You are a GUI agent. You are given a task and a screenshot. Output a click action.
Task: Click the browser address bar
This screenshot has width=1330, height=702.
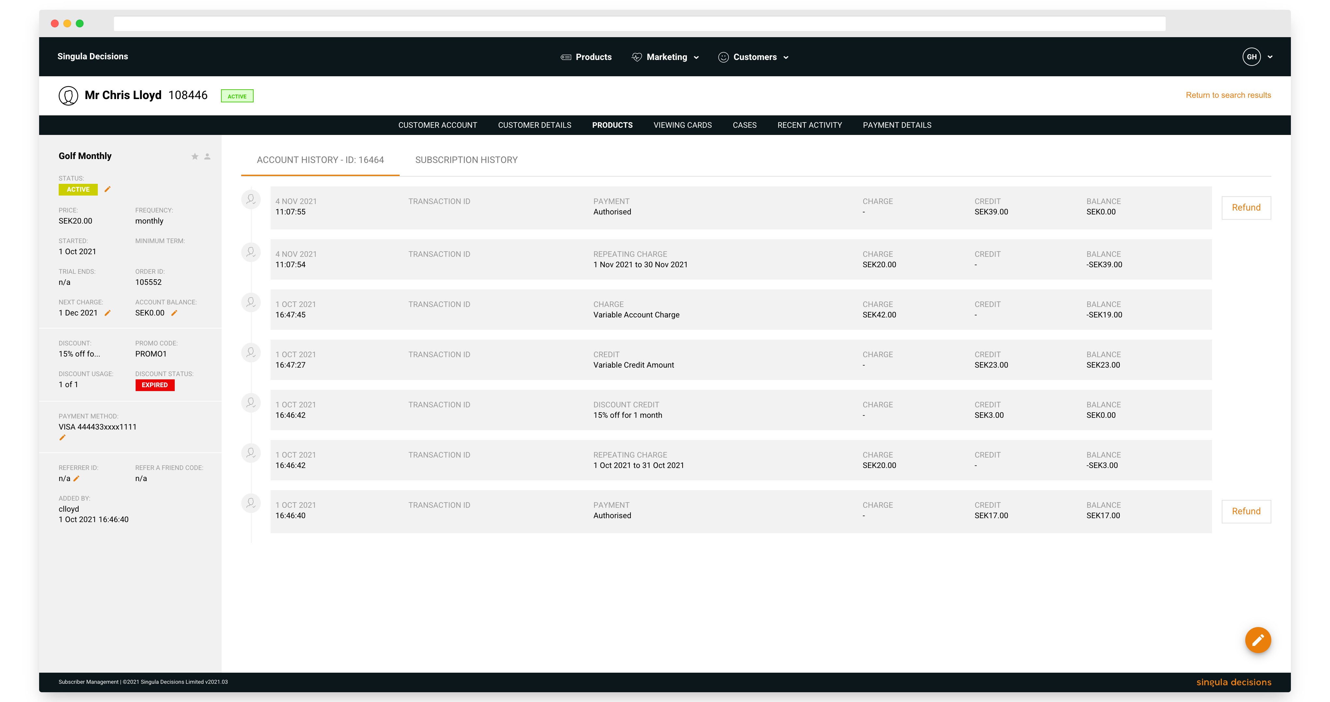[x=639, y=24]
